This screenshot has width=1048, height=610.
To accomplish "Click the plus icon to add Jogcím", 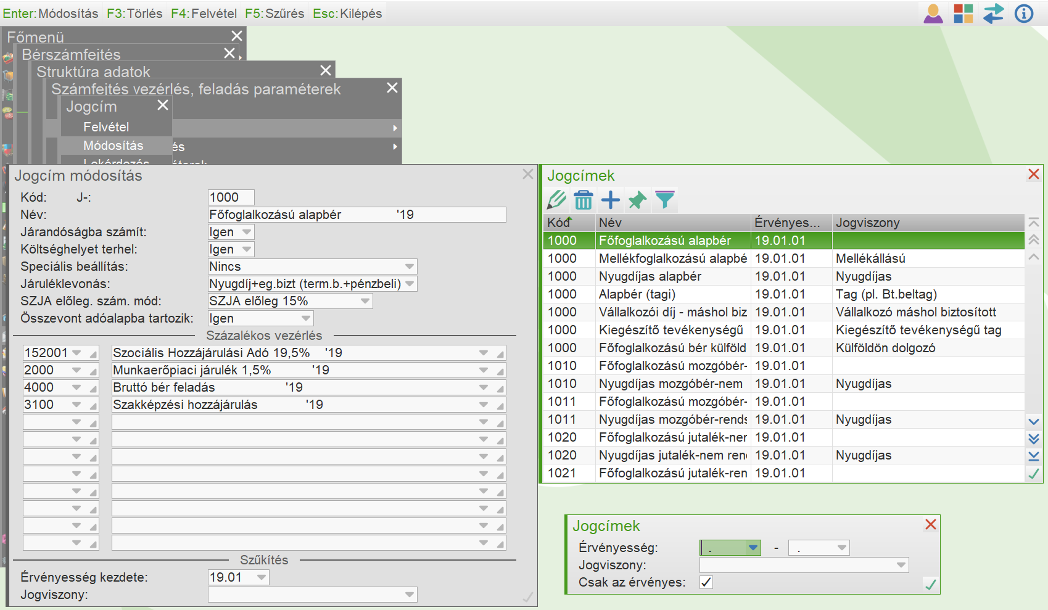I will click(610, 200).
